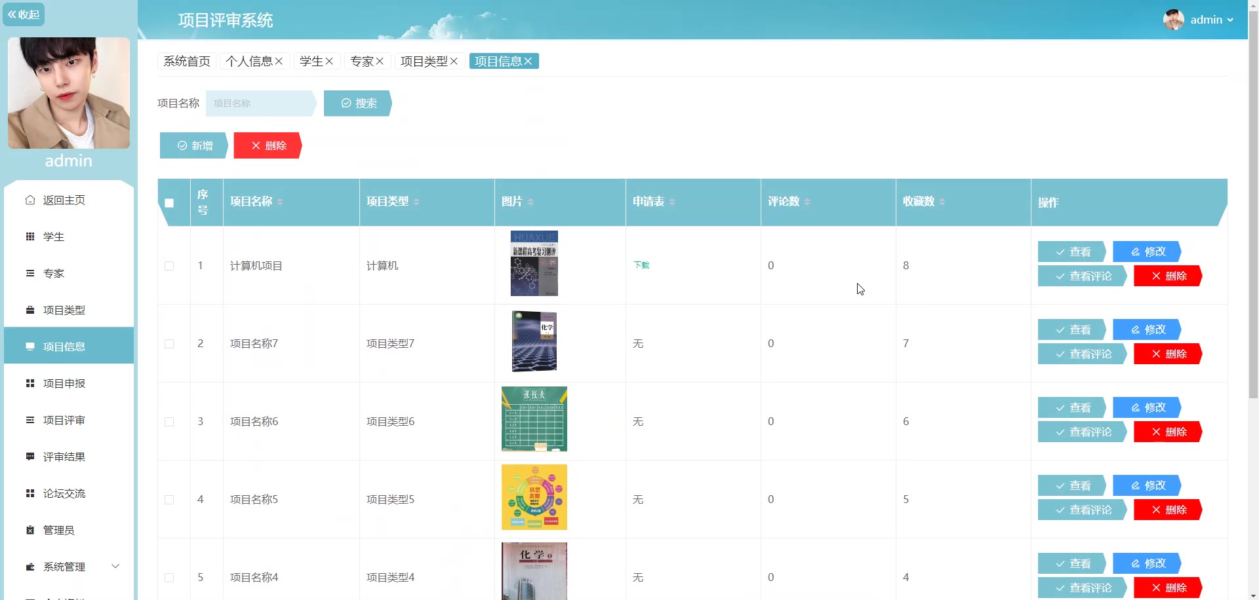Viewport: 1259px width, 600px height.
Task: Check the row 项目名称4 checkbox
Action: [169, 578]
